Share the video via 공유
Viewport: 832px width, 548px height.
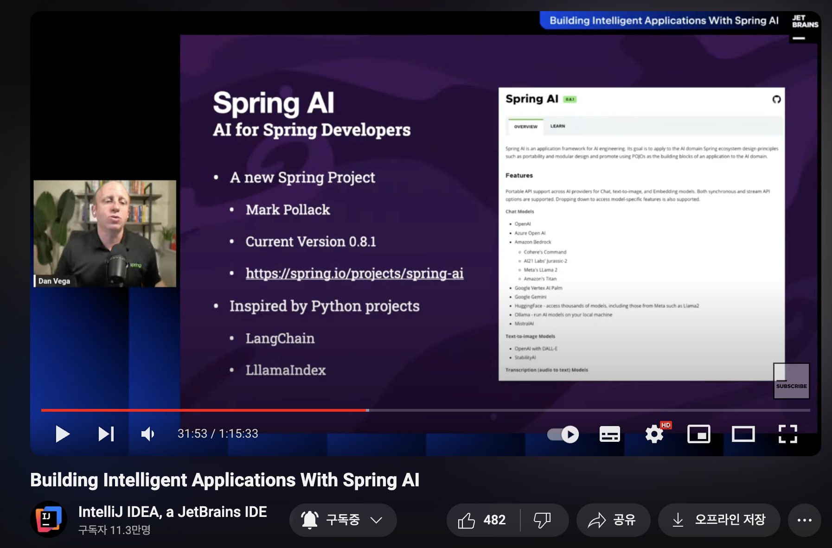tap(613, 520)
